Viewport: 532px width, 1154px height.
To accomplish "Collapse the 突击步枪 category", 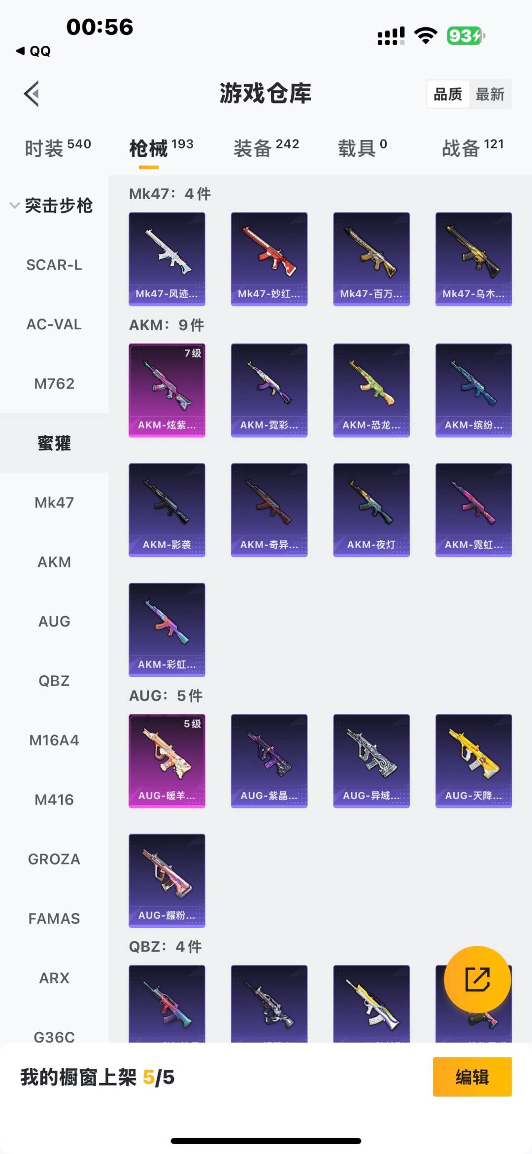I will (52, 205).
